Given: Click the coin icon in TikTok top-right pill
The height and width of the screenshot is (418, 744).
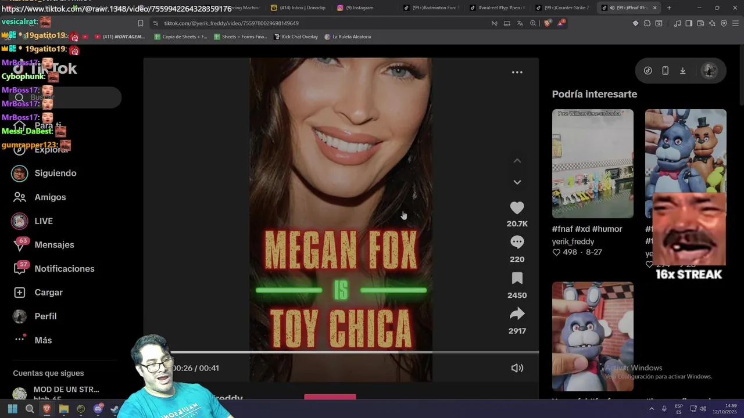Looking at the screenshot, I should [x=648, y=71].
